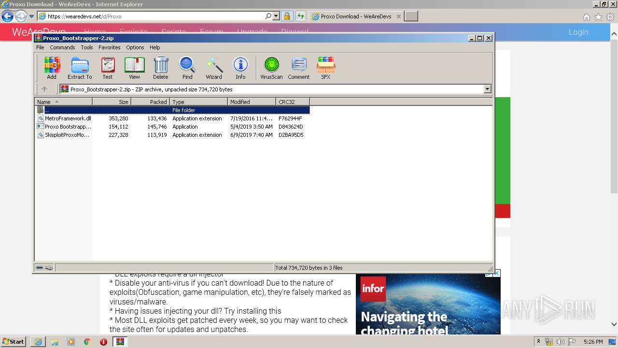
Task: Open media player from the taskbar
Action: coord(71,342)
